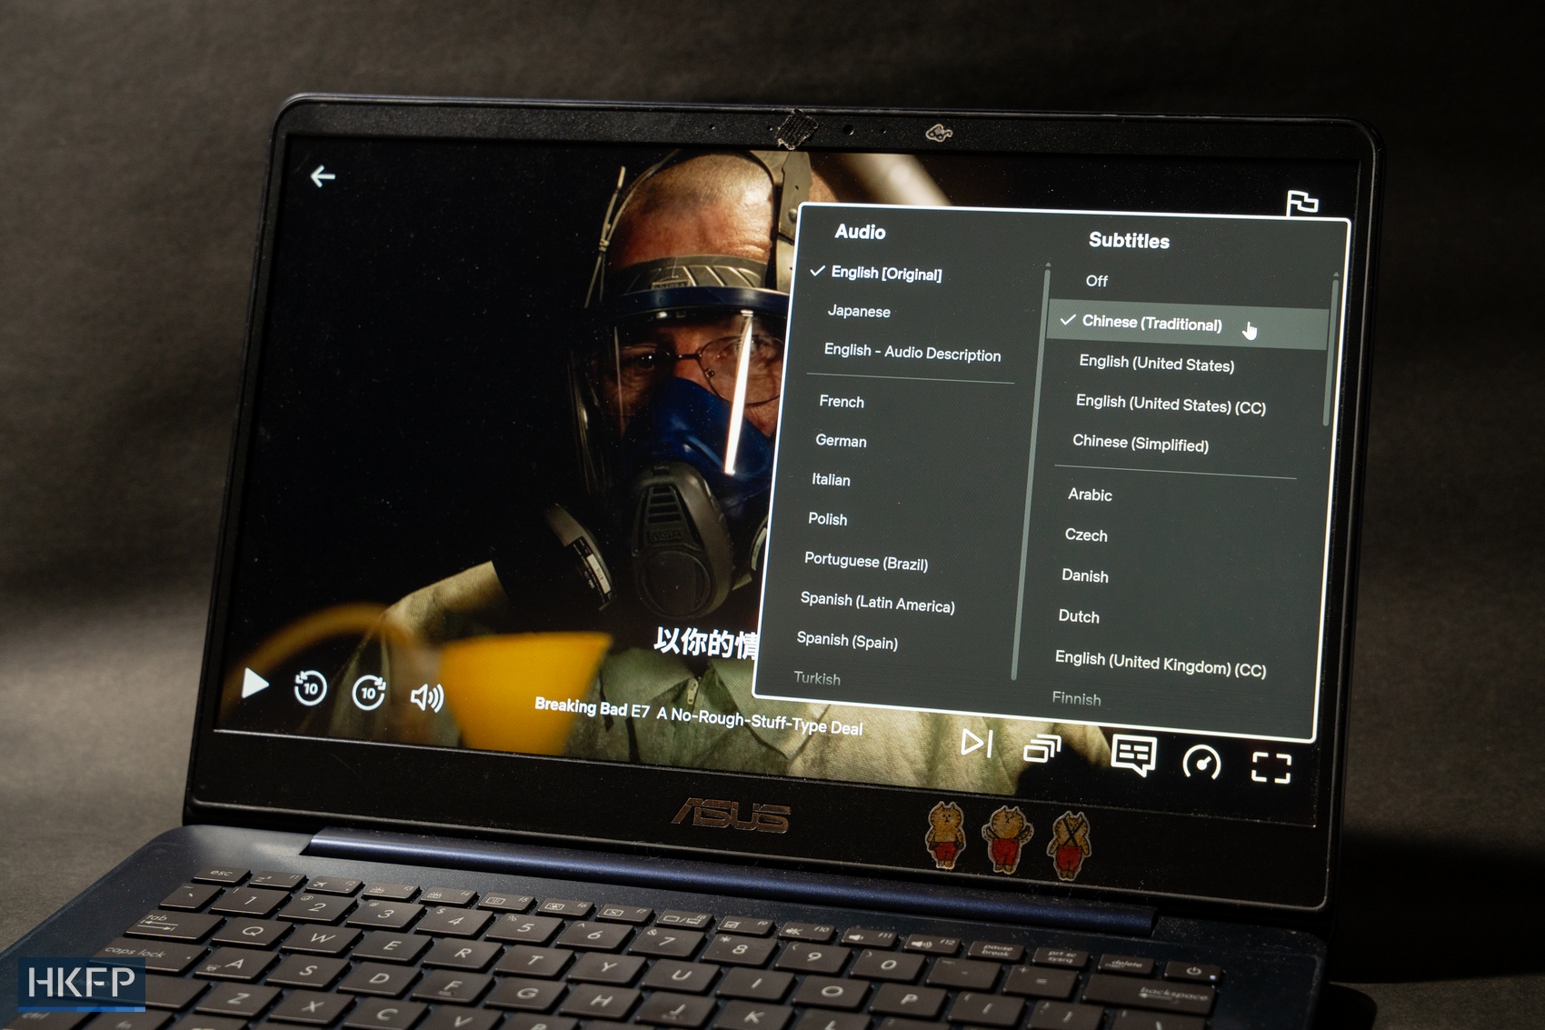Click the report problem flag icon
This screenshot has height=1030, width=1545.
pyautogui.click(x=1302, y=203)
